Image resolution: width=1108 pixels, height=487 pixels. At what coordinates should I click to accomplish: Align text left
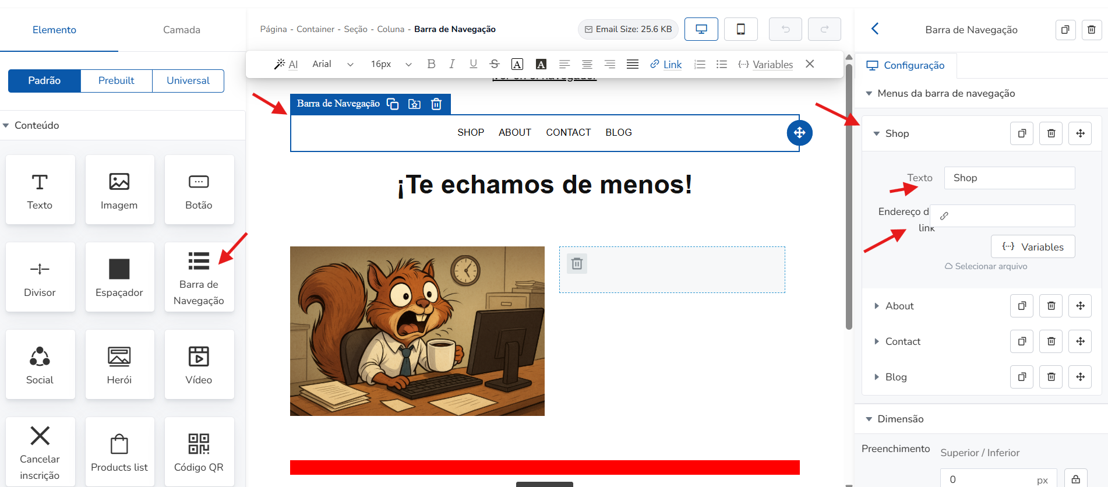(x=564, y=64)
